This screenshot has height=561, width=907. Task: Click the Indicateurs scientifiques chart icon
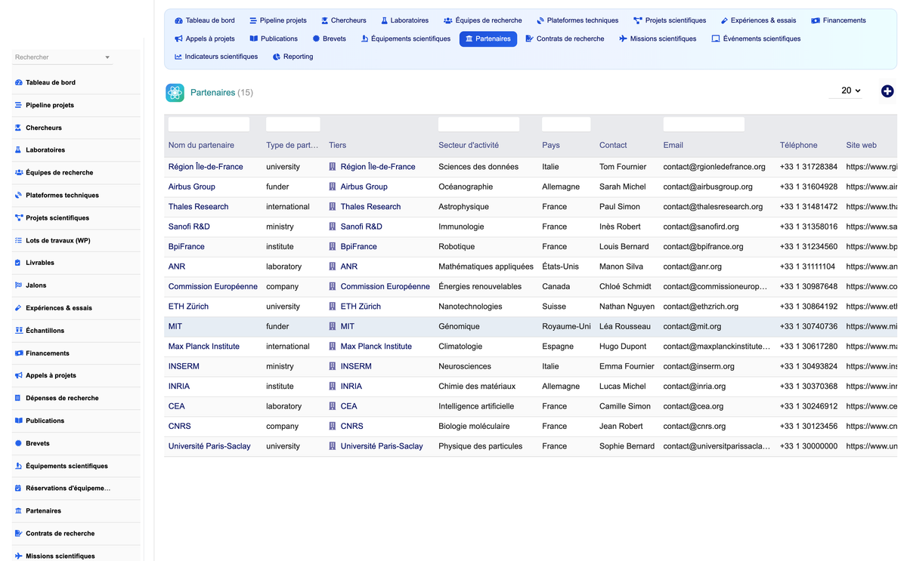178,57
